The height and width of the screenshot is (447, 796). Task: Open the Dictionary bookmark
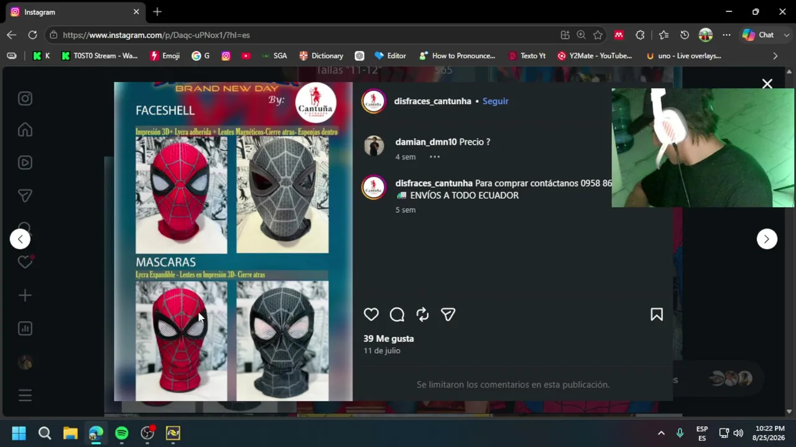321,56
